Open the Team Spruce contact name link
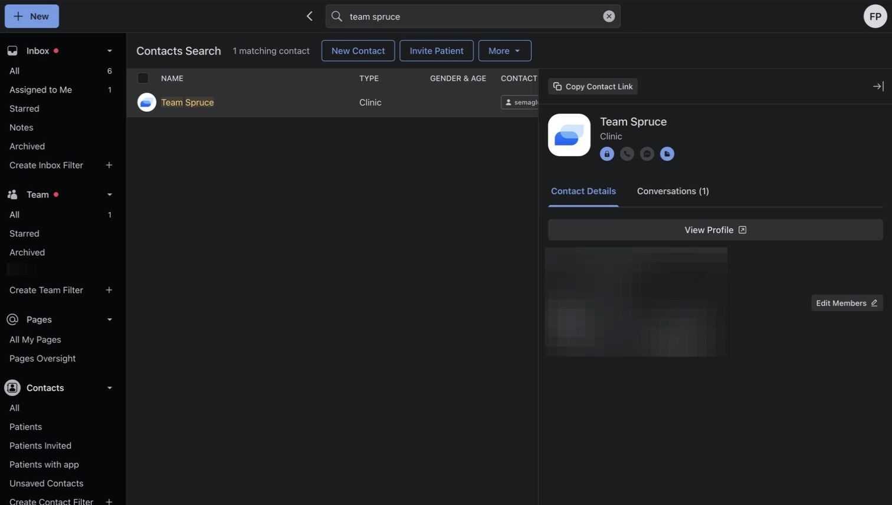This screenshot has width=892, height=505. click(188, 103)
